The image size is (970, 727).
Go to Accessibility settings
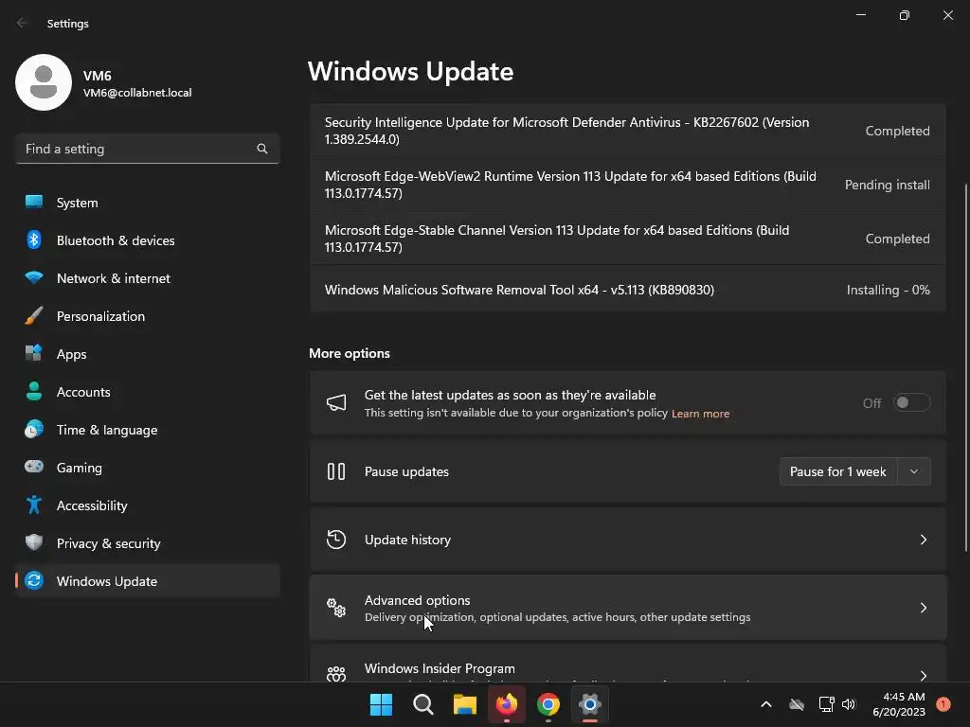pyautogui.click(x=148, y=505)
